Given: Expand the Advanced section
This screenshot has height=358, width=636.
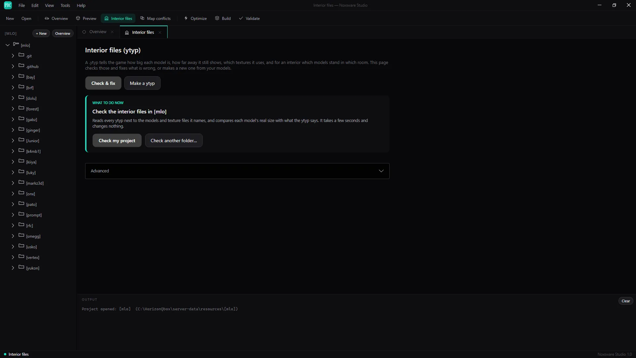Looking at the screenshot, I should coord(237,171).
